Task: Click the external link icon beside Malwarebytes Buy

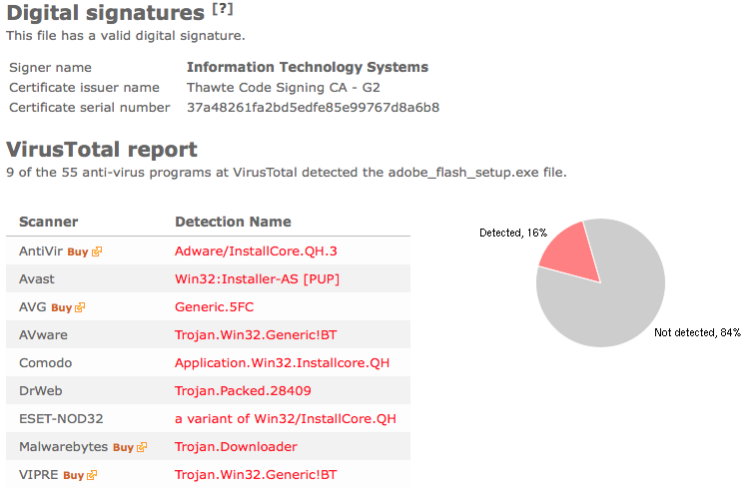Action: coord(142,447)
